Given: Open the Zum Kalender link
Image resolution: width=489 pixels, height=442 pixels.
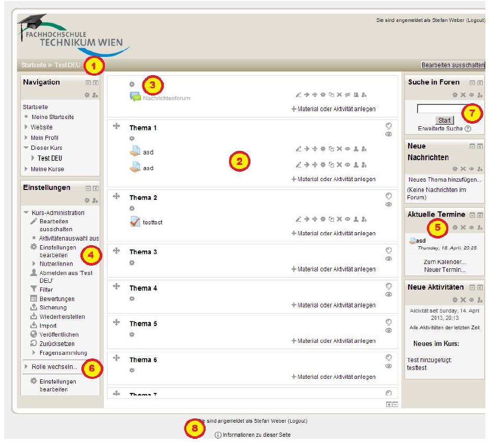Looking at the screenshot, I should (x=445, y=262).
